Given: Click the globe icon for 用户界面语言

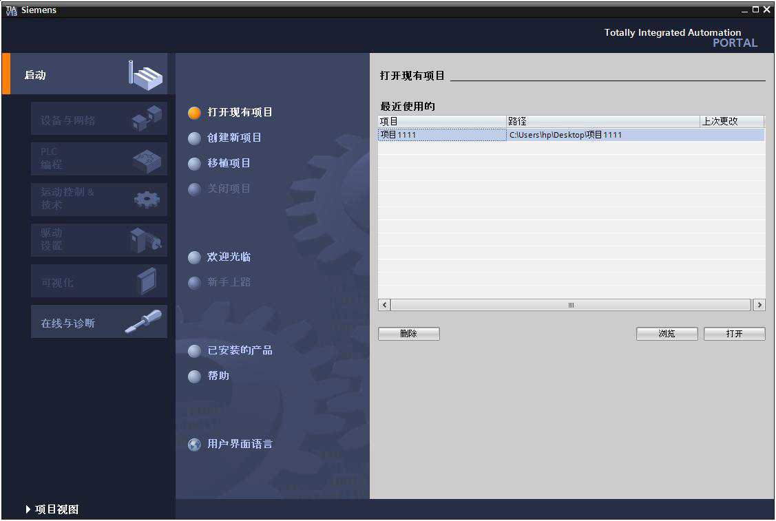Looking at the screenshot, I should coord(194,445).
